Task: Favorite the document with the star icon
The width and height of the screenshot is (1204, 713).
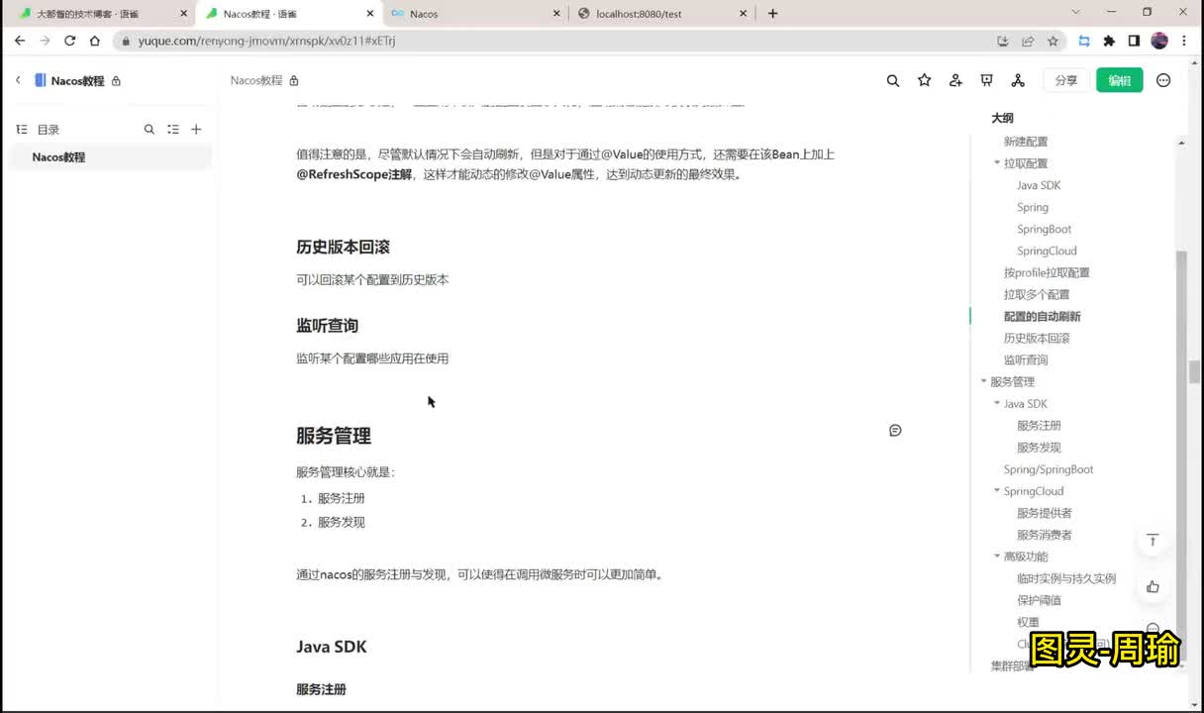Action: (x=925, y=80)
